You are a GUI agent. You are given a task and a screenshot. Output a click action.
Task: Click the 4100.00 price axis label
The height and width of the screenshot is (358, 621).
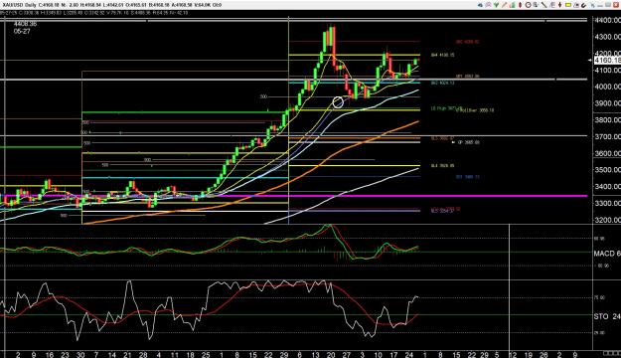point(607,71)
